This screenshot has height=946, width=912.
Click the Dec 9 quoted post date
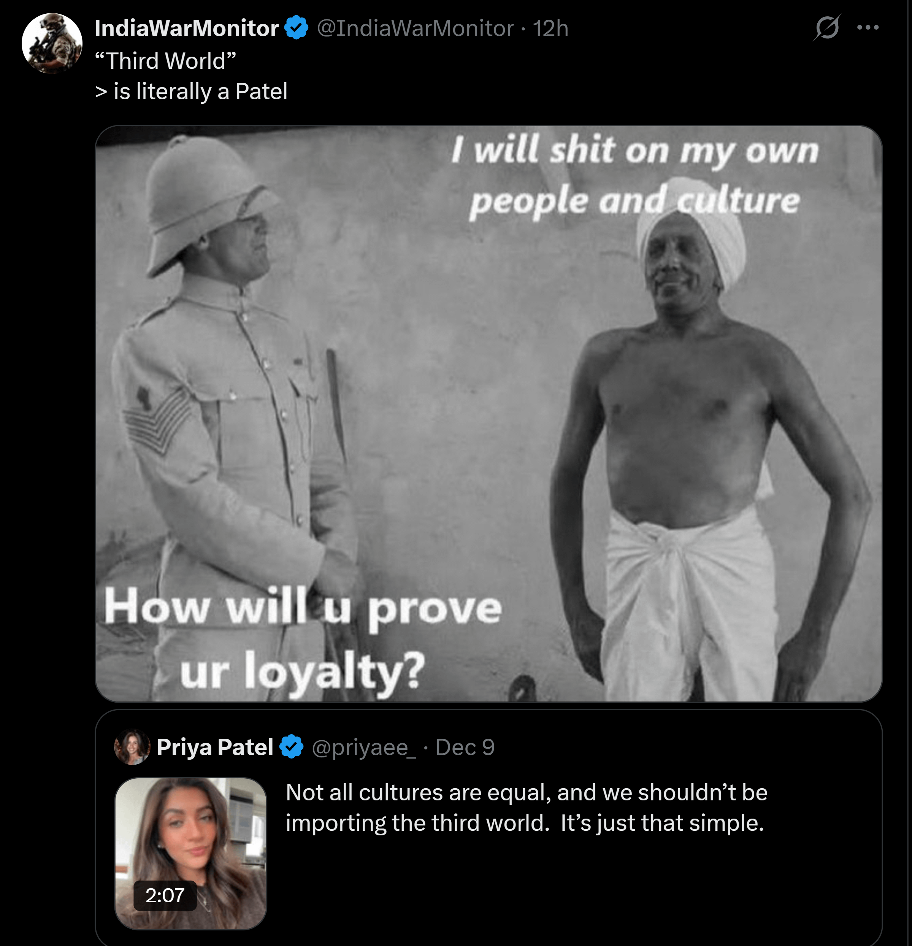pos(465,747)
